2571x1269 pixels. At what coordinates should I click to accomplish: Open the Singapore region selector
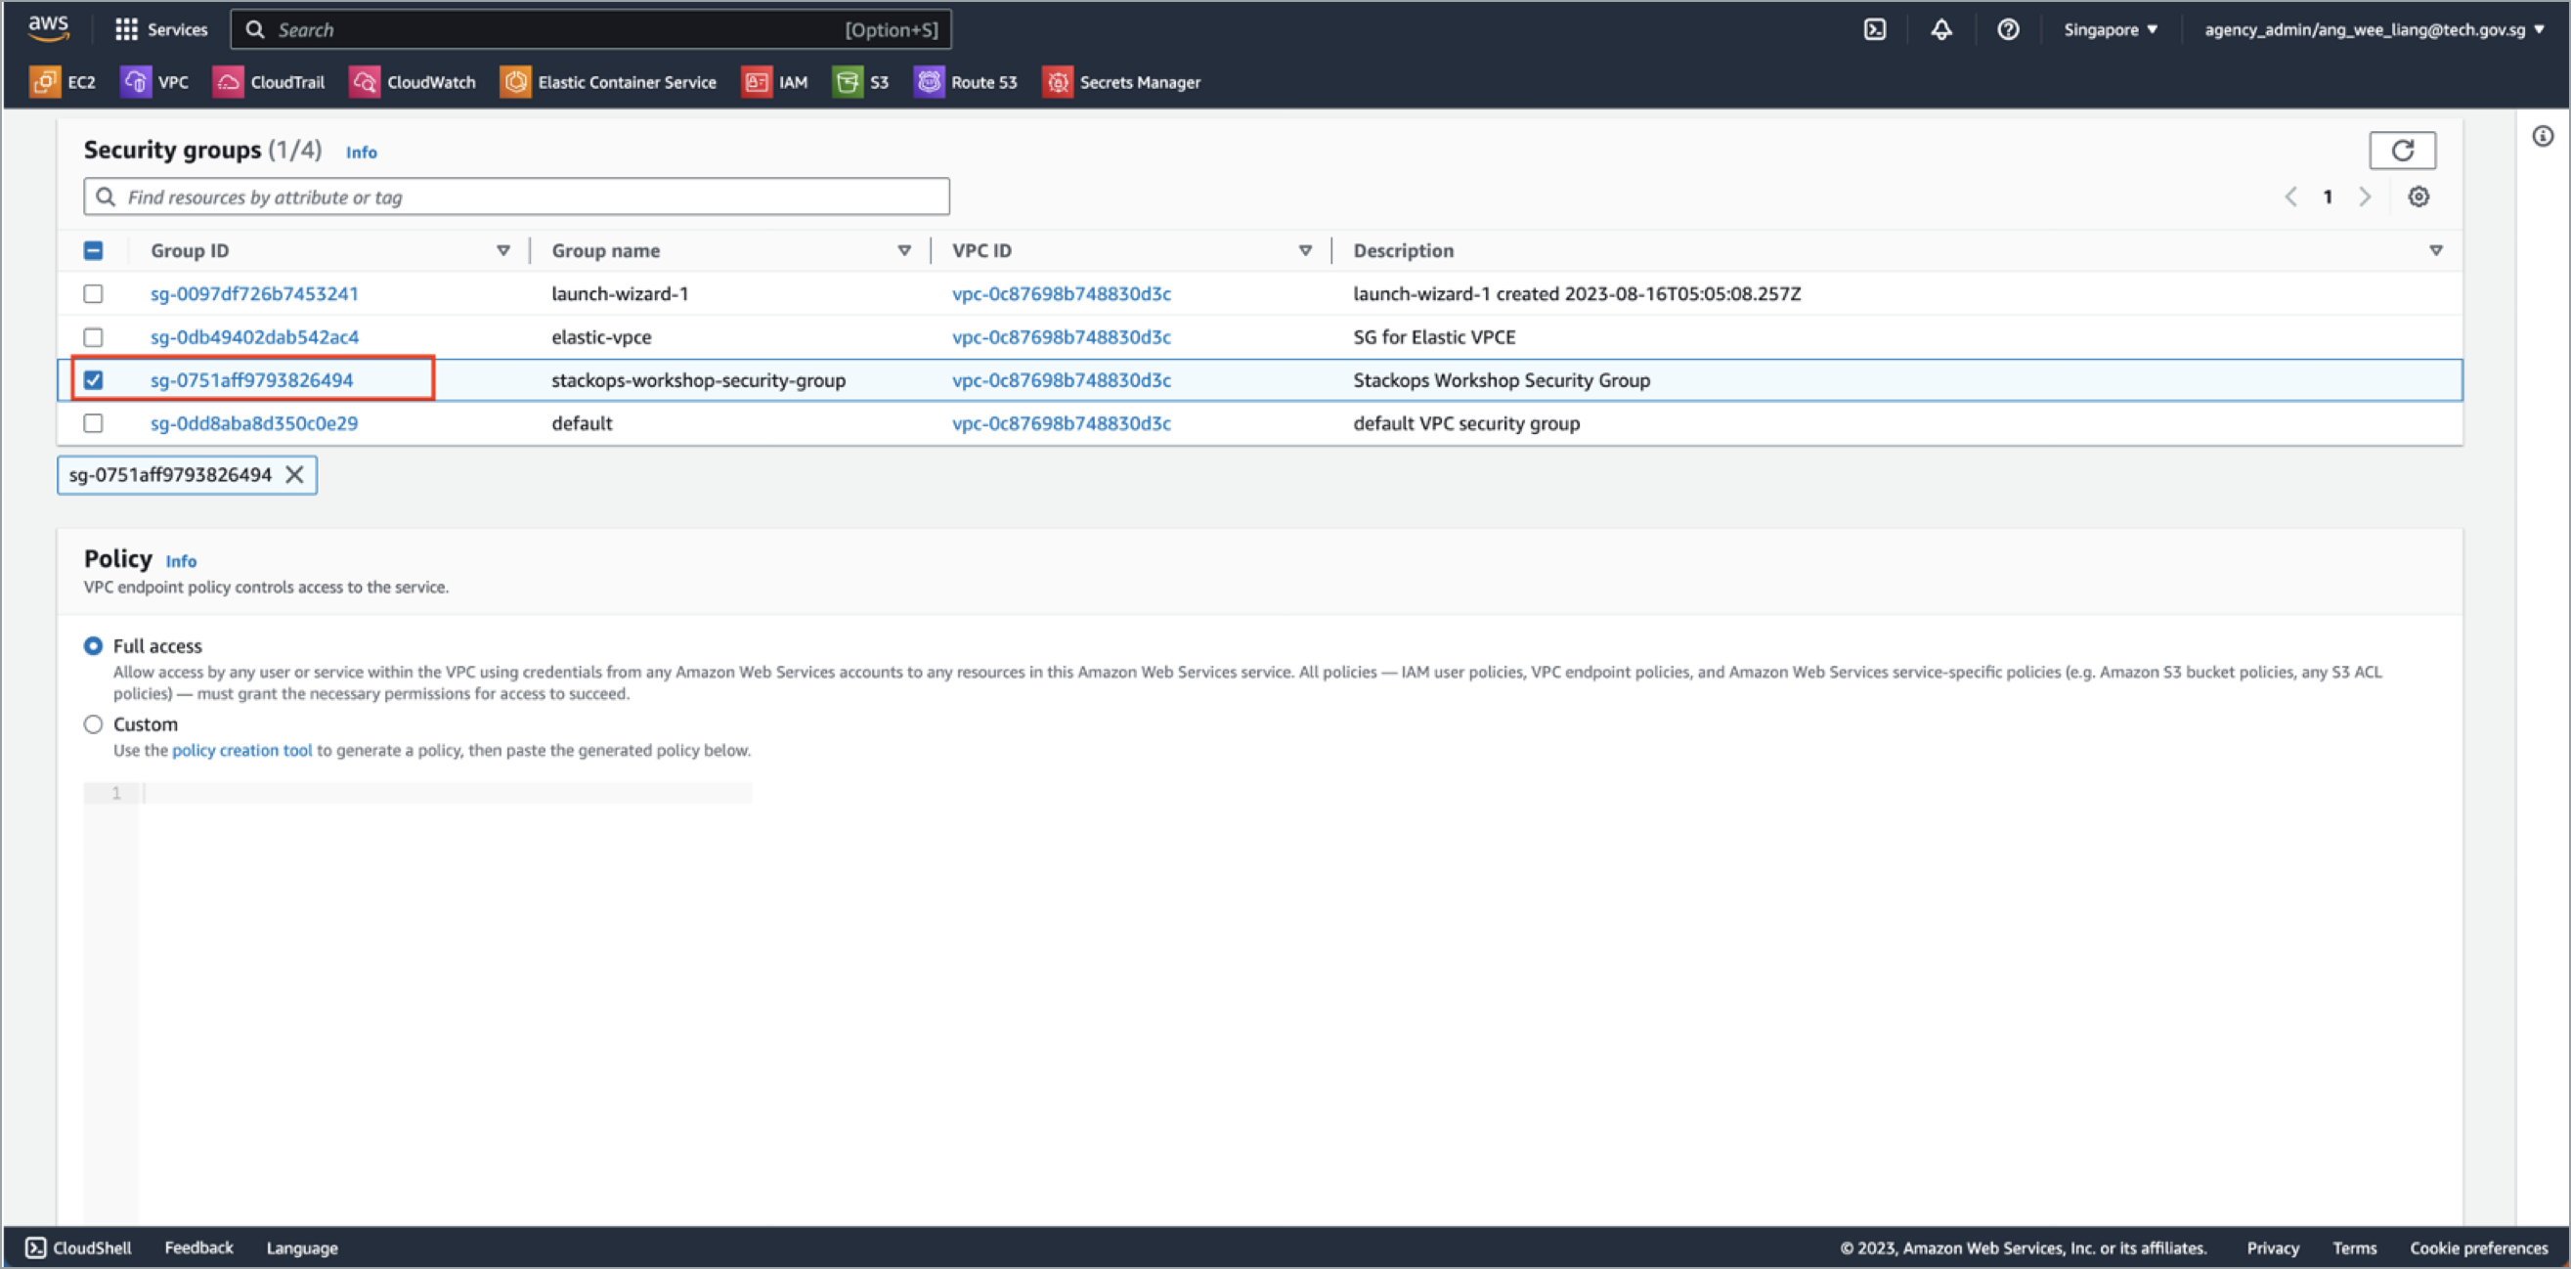coord(2110,29)
